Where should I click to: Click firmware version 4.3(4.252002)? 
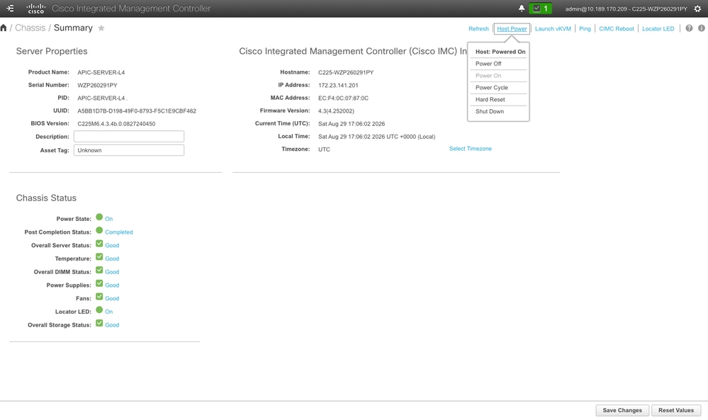coord(337,111)
